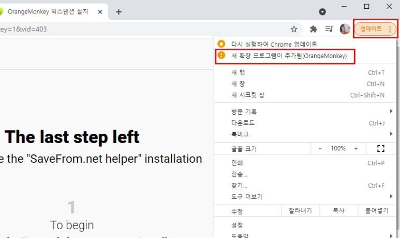This screenshot has width=400, height=238.
Task: Click the Ctrl+J shortcut text
Action: [377, 123]
